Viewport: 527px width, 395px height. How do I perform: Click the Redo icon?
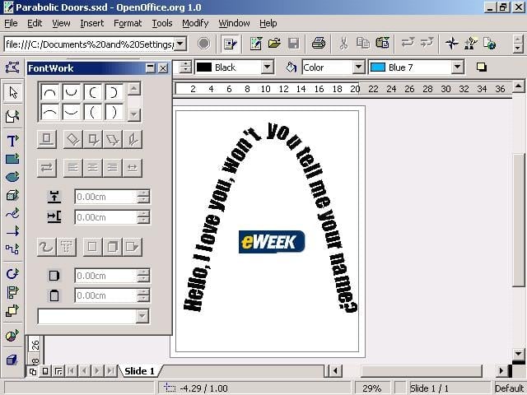[x=427, y=44]
